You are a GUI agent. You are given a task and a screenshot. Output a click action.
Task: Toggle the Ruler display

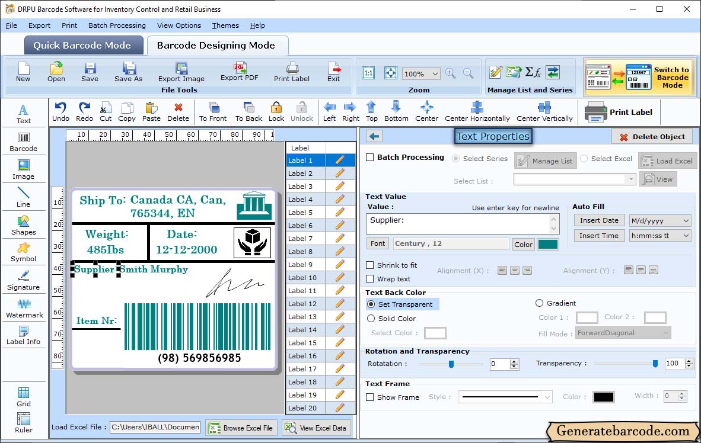point(23,423)
